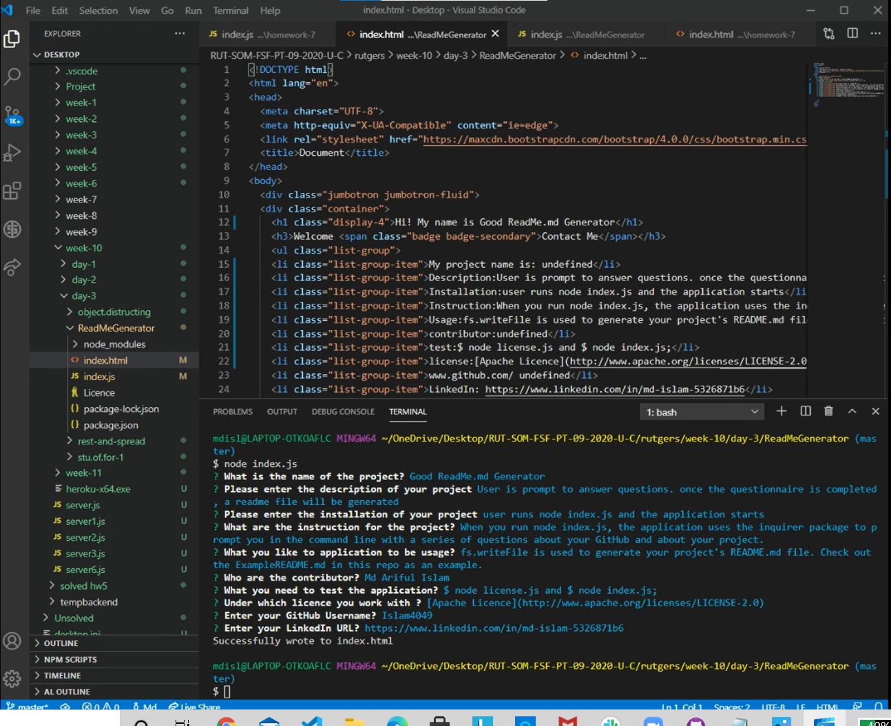Viewport: 891px width, 726px height.
Task: Open Explorer more actions ellipsis
Action: pos(180,33)
